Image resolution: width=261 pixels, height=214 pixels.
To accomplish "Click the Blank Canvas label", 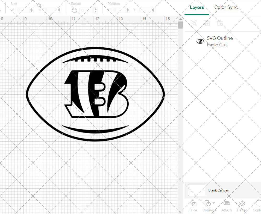I will coord(219,190).
